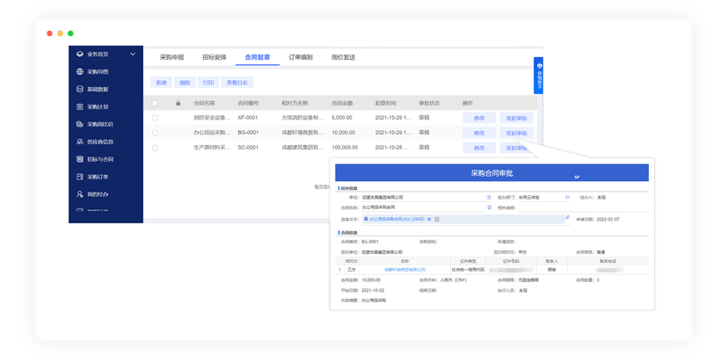Click the 新建 button
Image resolution: width=728 pixels, height=363 pixels.
[161, 83]
